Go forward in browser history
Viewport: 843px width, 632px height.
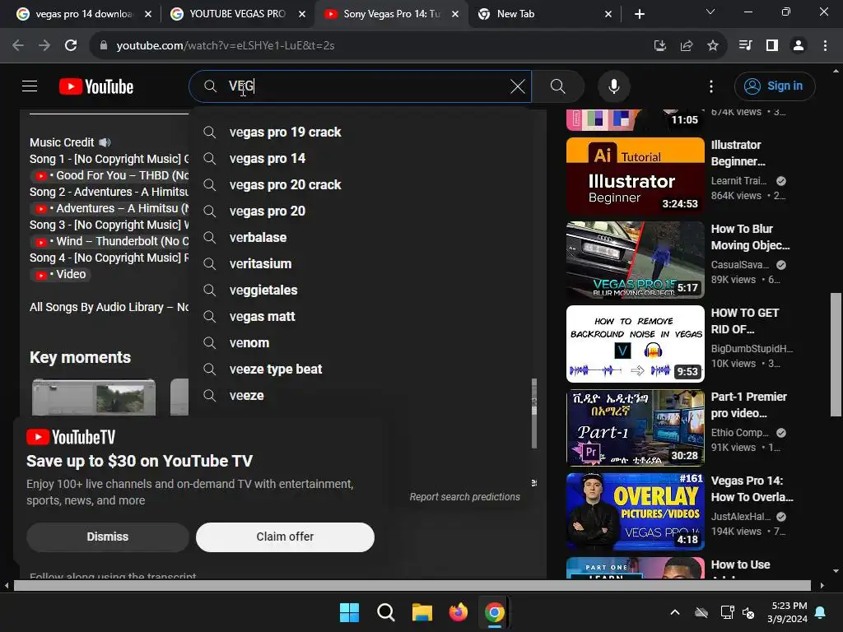coord(44,46)
